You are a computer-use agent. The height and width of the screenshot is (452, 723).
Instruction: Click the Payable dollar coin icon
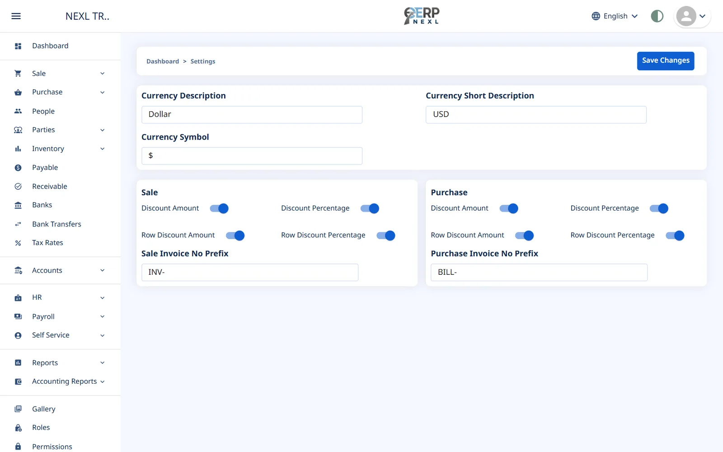click(18, 168)
